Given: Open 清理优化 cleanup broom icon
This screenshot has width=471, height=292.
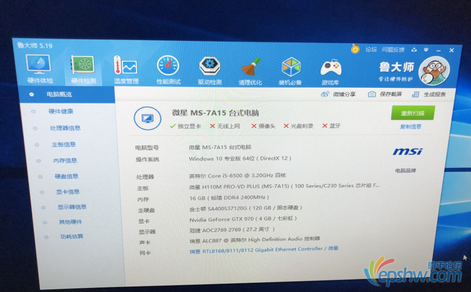Looking at the screenshot, I should (x=251, y=72).
